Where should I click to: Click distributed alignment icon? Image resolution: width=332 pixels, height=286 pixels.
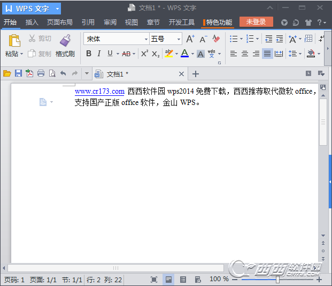pos(279,54)
